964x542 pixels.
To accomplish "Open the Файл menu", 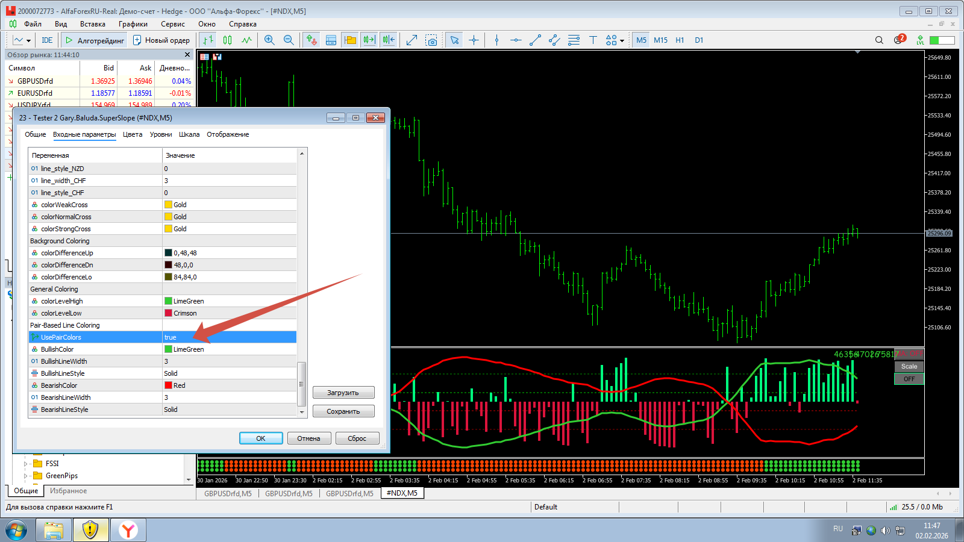I will (x=33, y=24).
